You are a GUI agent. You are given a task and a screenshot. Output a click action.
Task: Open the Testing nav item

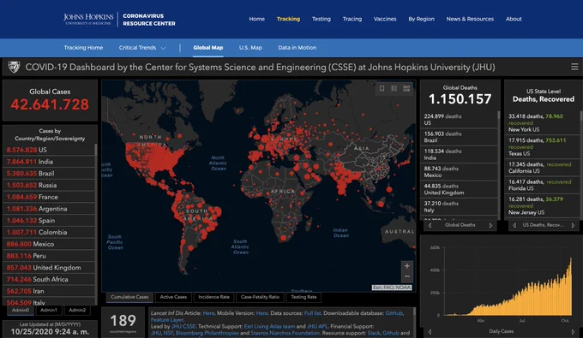tap(322, 19)
